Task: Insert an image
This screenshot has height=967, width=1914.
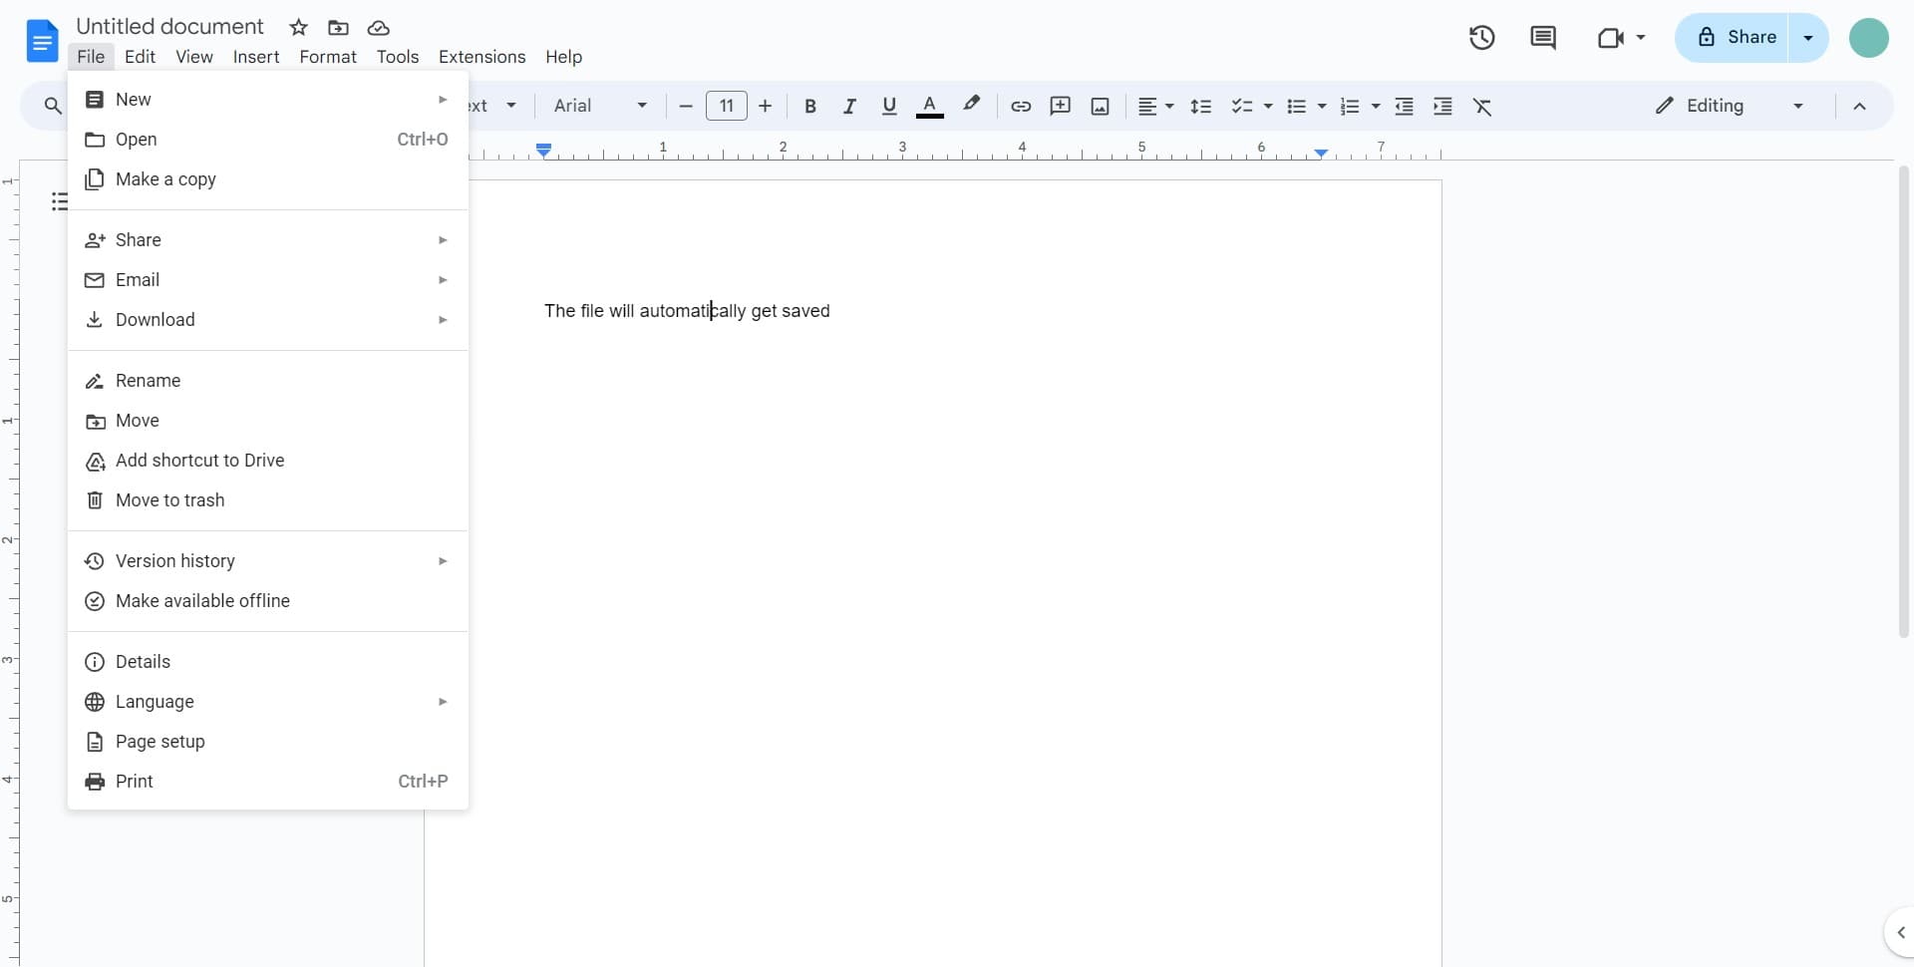Action: pos(1100,106)
